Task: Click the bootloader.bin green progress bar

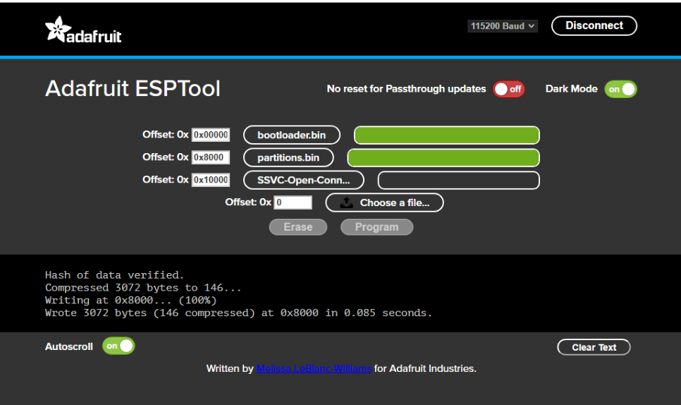Action: click(x=446, y=135)
